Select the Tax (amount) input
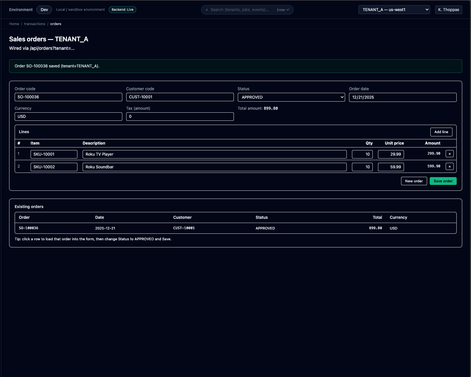The width and height of the screenshot is (471, 377). coord(180,117)
